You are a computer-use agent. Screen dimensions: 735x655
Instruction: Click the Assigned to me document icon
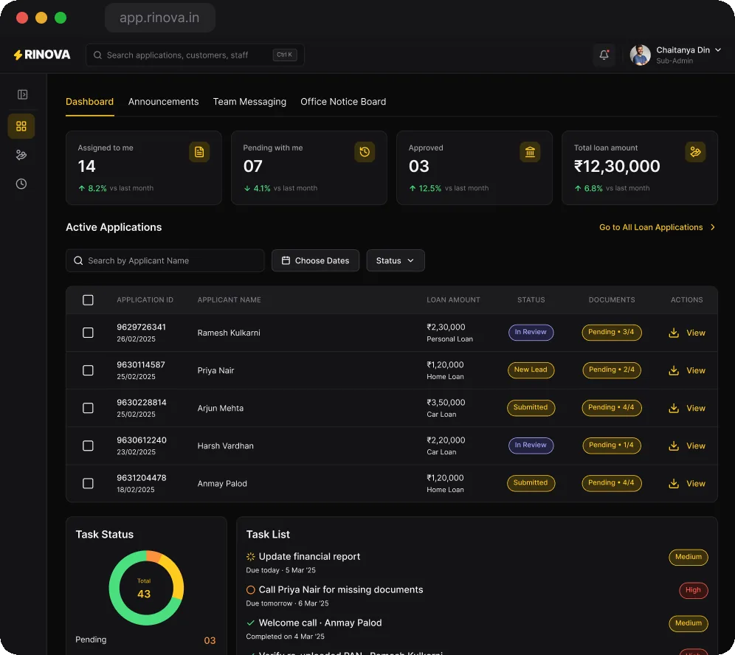tap(199, 152)
